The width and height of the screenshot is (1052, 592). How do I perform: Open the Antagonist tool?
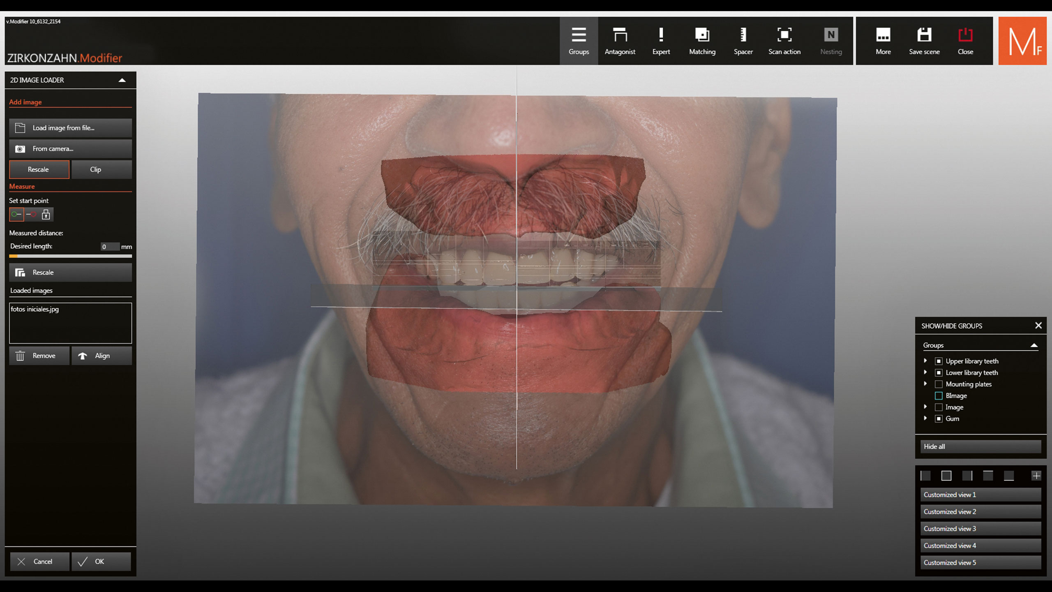tap(620, 41)
